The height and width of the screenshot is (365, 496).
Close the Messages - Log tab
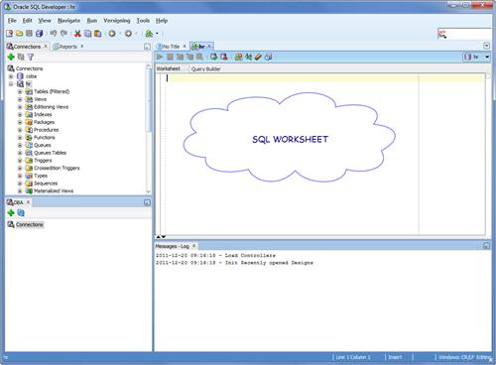point(194,246)
